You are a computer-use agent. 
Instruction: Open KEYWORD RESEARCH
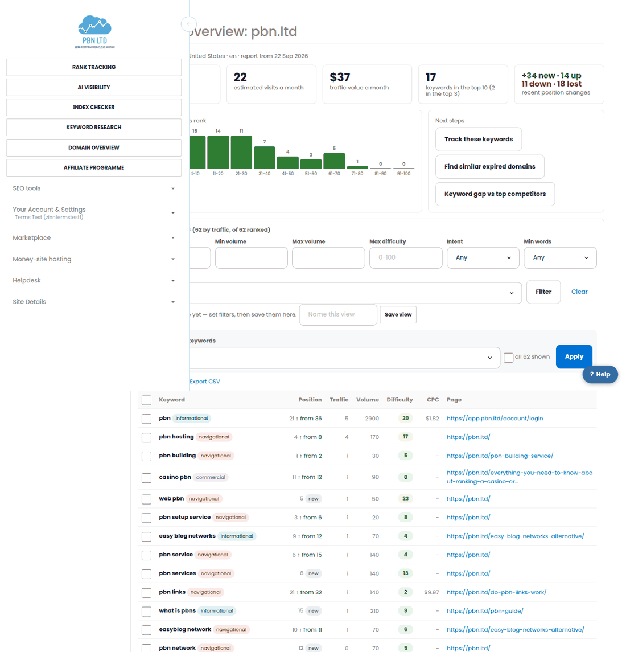(x=94, y=127)
